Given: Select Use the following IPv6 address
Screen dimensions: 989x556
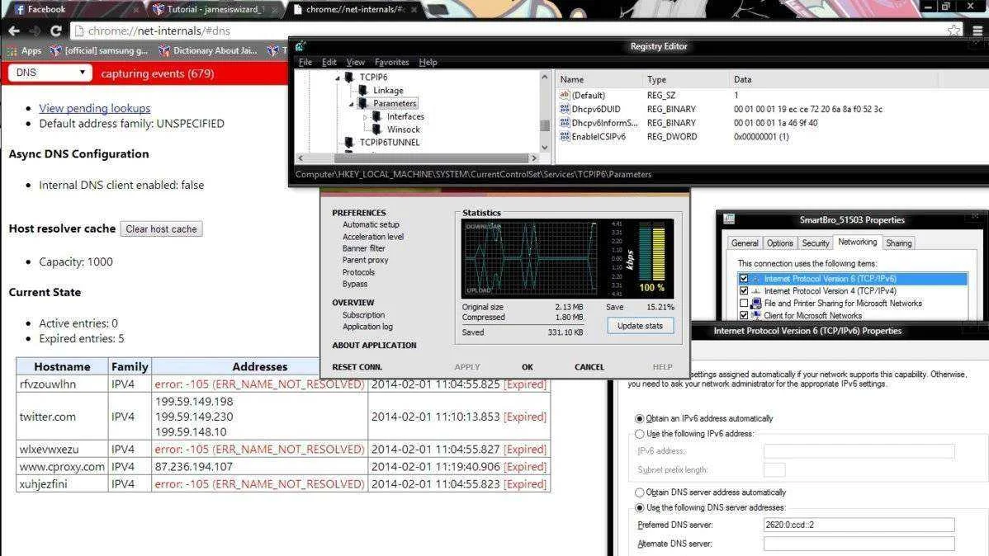Looking at the screenshot, I should 640,434.
